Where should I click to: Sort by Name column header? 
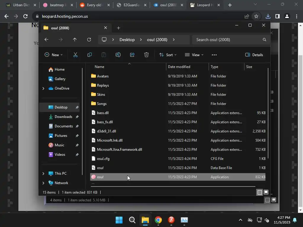pos(128,67)
